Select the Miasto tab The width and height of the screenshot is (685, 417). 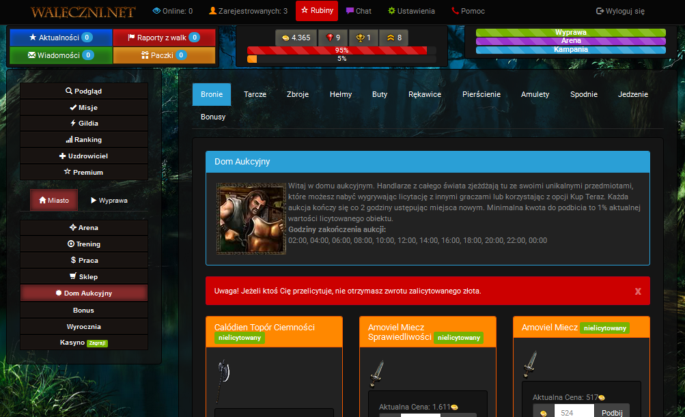pos(54,200)
